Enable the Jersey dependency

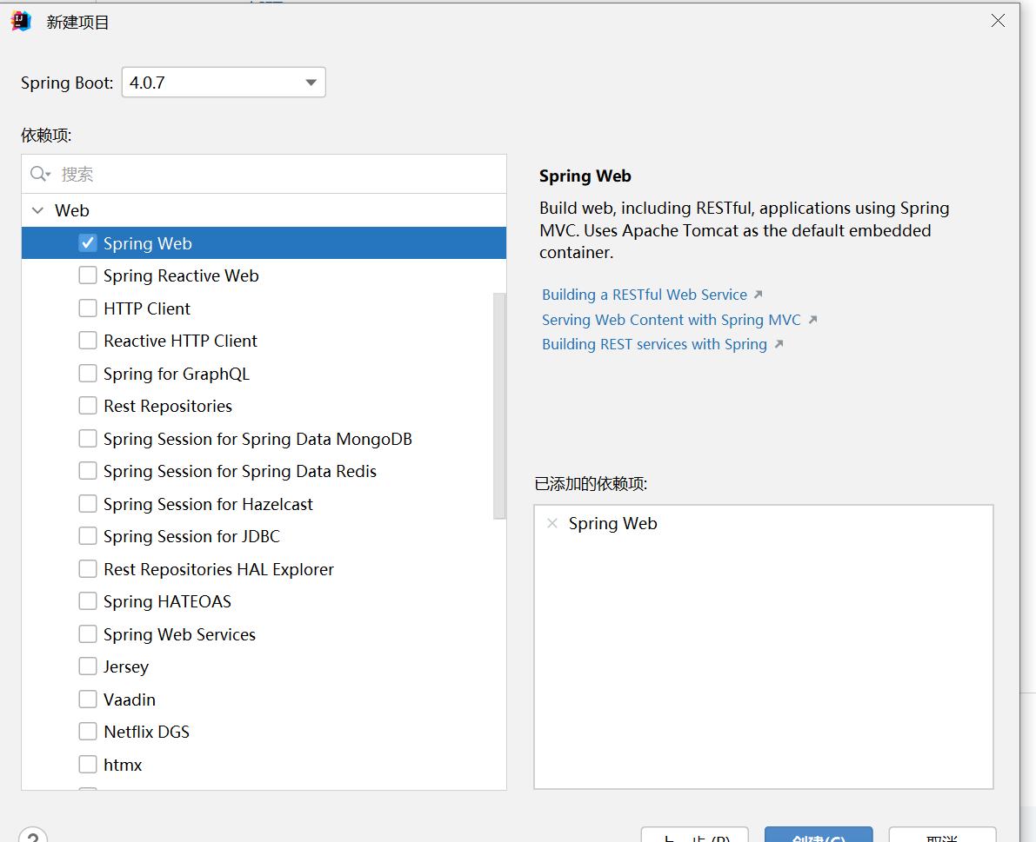pyautogui.click(x=88, y=666)
